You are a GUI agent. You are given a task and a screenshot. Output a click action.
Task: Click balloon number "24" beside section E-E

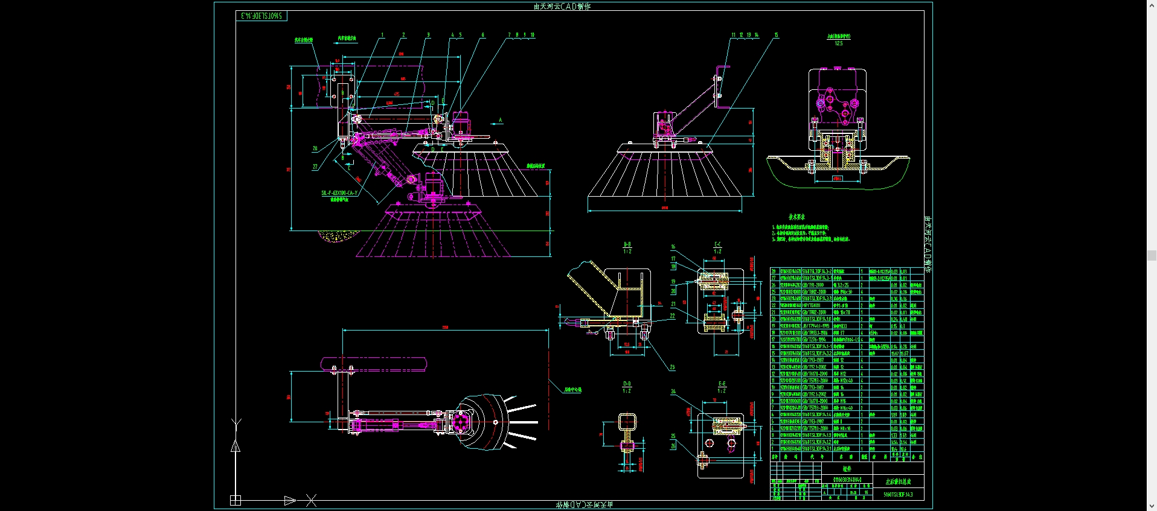pos(673,392)
